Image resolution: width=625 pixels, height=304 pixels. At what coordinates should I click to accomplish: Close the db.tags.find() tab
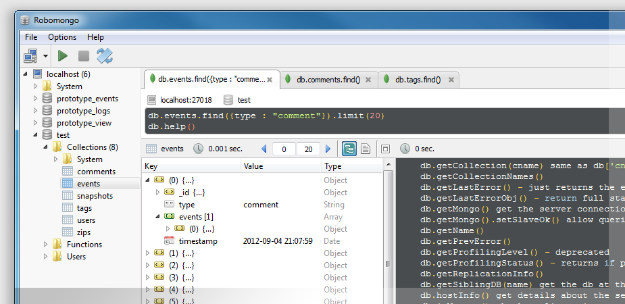pyautogui.click(x=451, y=80)
